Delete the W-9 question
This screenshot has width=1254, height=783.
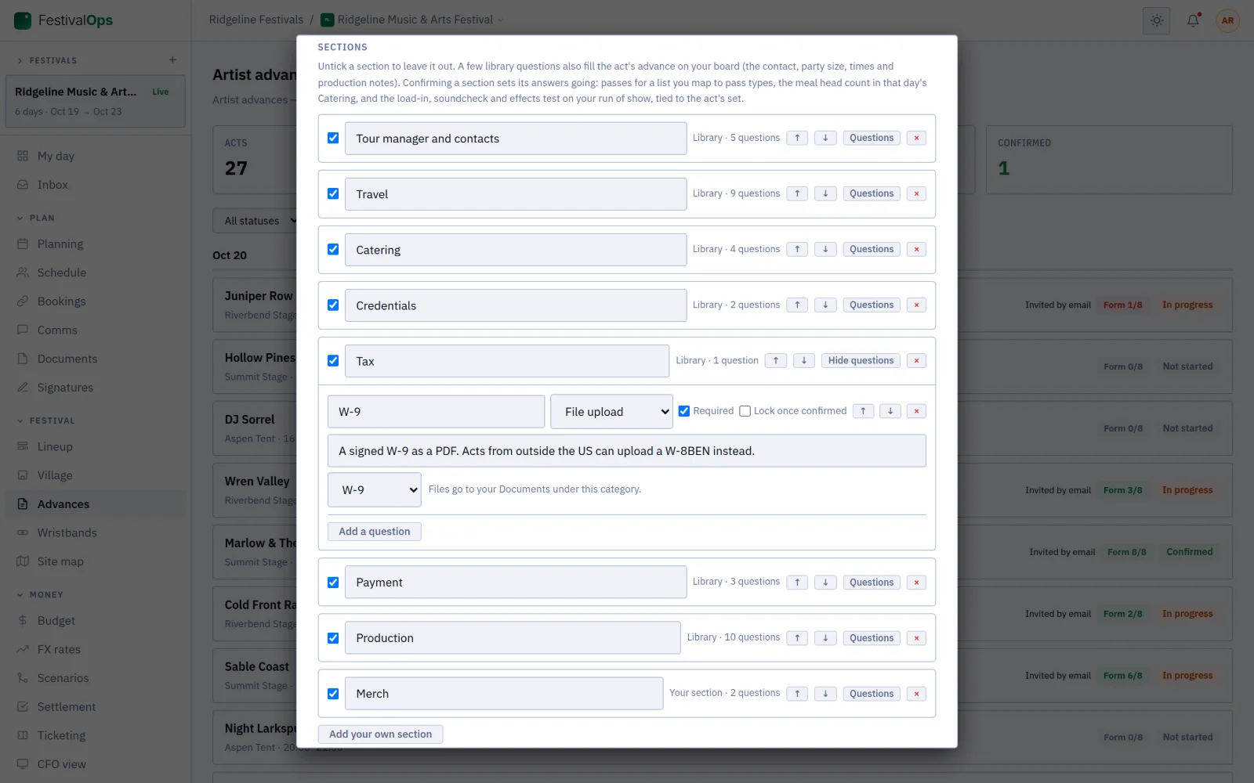click(916, 411)
